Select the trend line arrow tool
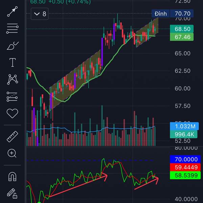Screen dimensions: 203x203 12,12
